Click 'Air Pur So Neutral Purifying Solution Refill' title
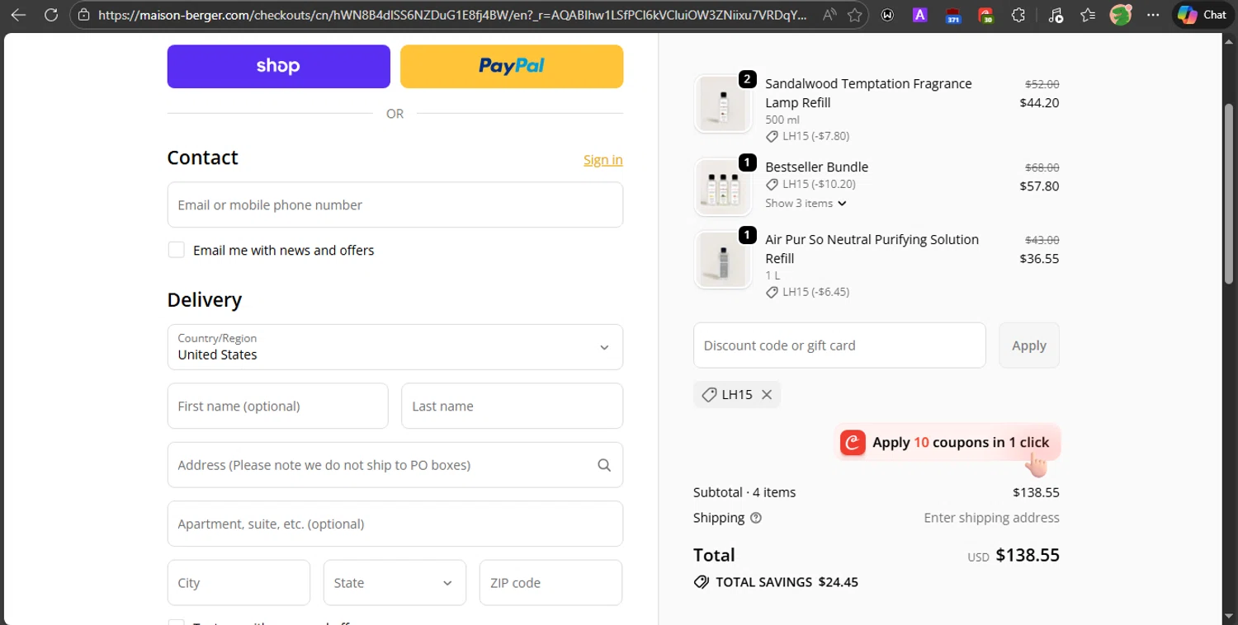Image resolution: width=1238 pixels, height=625 pixels. 872,249
